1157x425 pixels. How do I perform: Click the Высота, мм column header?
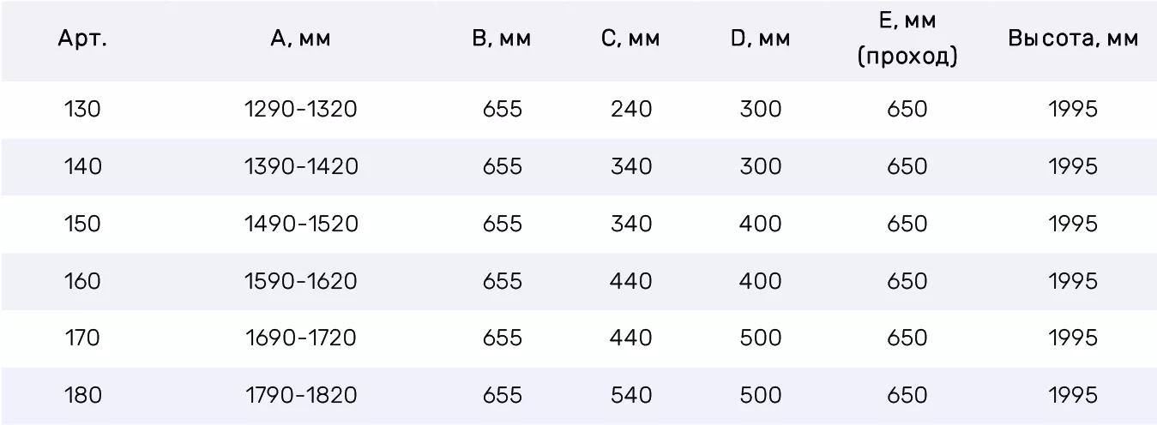[1073, 39]
